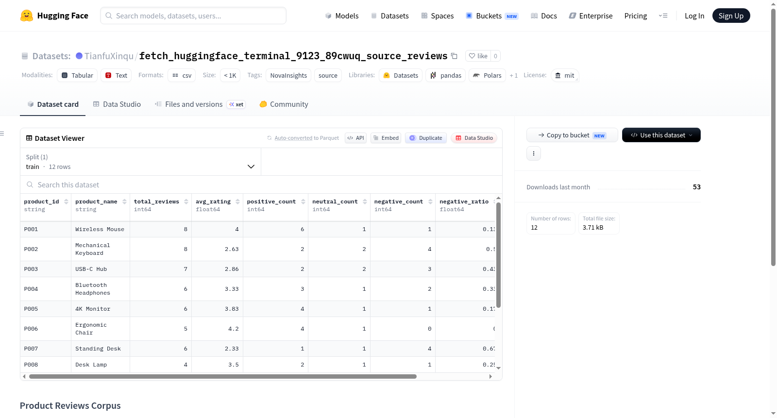The width and height of the screenshot is (777, 418).
Task: Focus the top search models field
Action: tap(193, 16)
